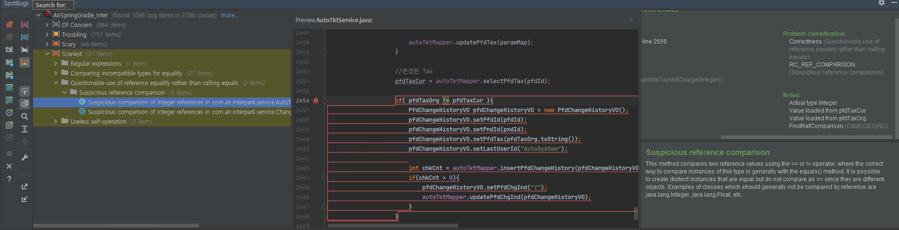This screenshot has width=899, height=230.
Task: Select Suspicious comparison in service.AutoT bug item
Action: tap(162, 102)
